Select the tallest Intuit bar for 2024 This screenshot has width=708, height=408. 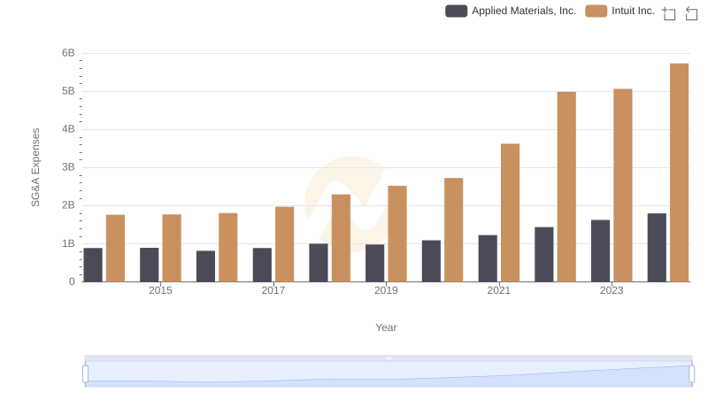tap(679, 173)
